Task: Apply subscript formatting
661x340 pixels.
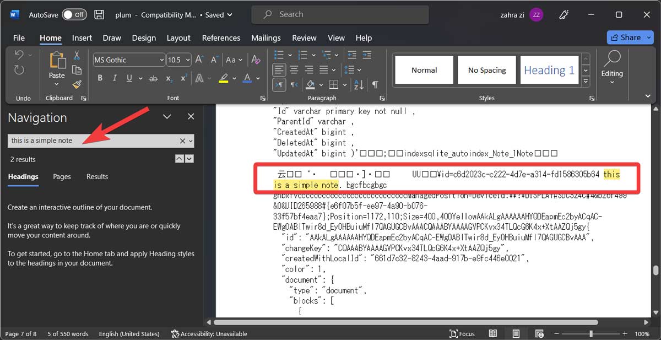Action: pyautogui.click(x=169, y=78)
